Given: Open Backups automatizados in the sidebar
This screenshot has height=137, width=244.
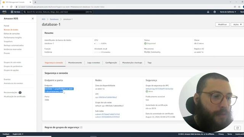Looking at the screenshot, I should pos(14,45).
